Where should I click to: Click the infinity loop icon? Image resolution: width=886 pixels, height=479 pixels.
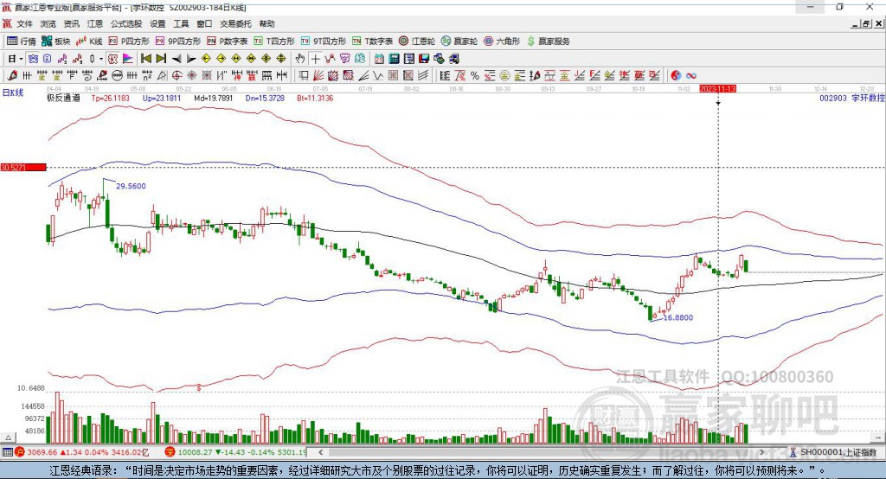[x=691, y=75]
